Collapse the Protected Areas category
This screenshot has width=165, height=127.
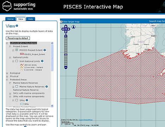coord(7,80)
